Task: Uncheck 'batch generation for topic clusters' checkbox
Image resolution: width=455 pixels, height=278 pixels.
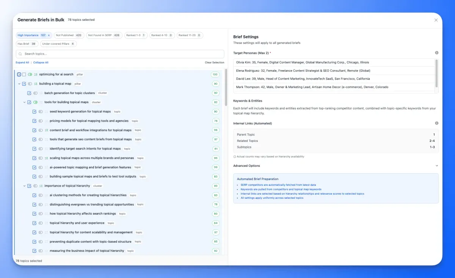Action: pyautogui.click(x=29, y=93)
